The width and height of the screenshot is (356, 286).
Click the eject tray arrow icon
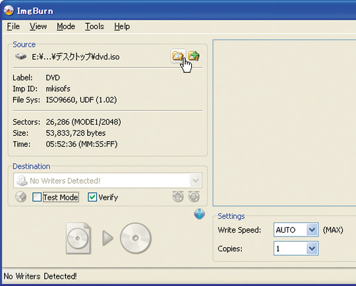coord(178,196)
